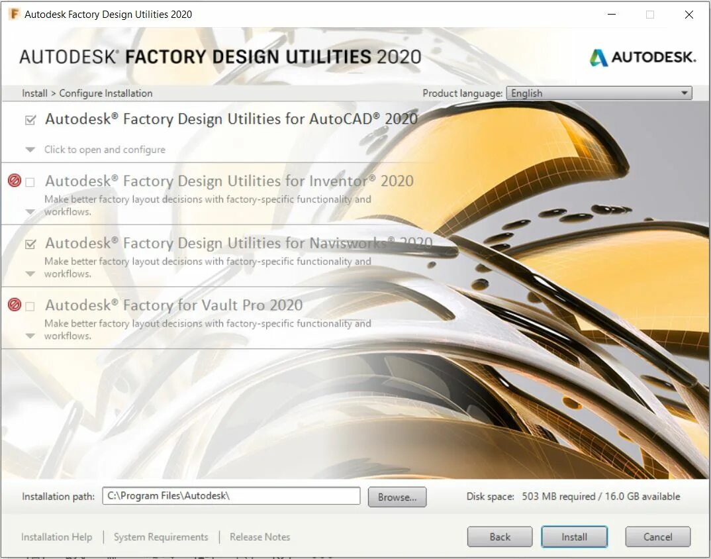Close the installer window
Screen dimensions: 711x559
coord(688,14)
